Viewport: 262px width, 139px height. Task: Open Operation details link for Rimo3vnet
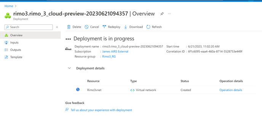231,90
